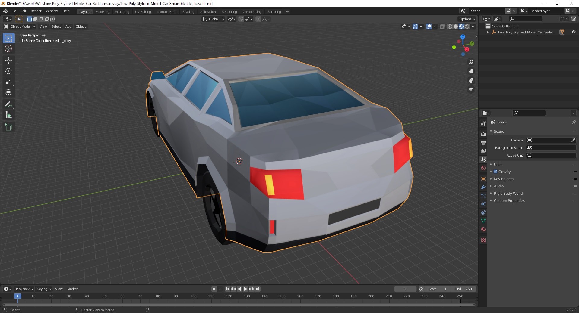Toggle snapping magnet icon
Screen dimensions: 579x313
pos(241,19)
